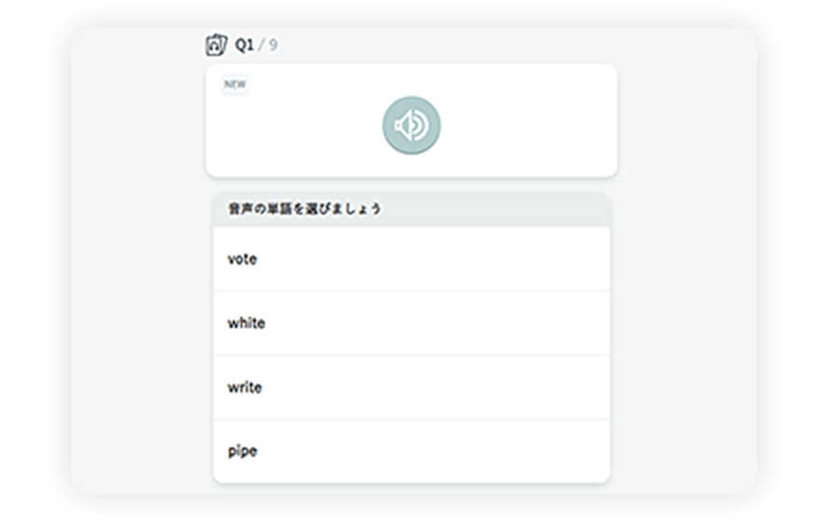Click the 音声の単語を選びましょう instruction header
This screenshot has width=828, height=522.
305,210
